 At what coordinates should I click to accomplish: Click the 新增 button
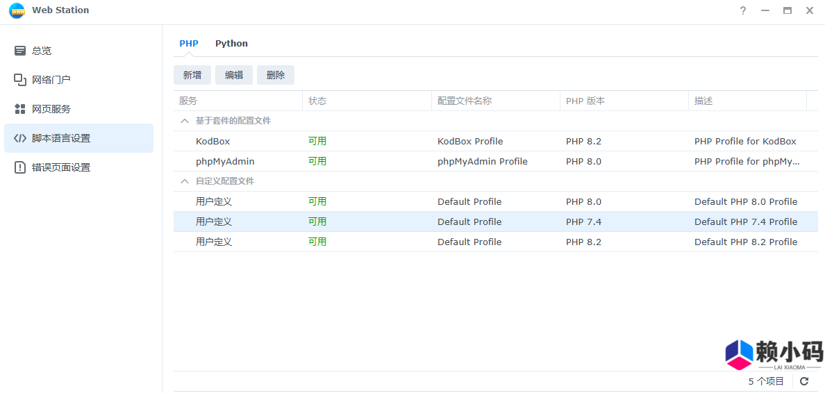click(192, 75)
